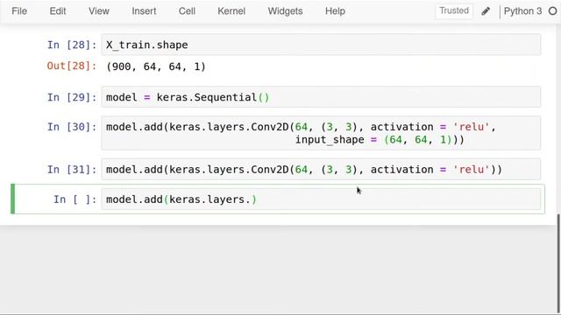The height and width of the screenshot is (315, 561).
Task: Click the pencil edit mode icon
Action: 485,11
